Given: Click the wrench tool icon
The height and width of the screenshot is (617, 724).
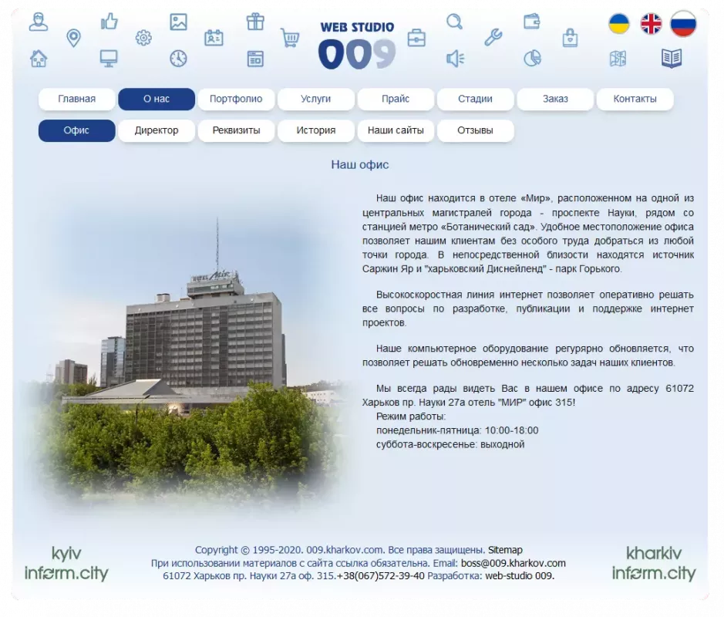Looking at the screenshot, I should tap(493, 37).
